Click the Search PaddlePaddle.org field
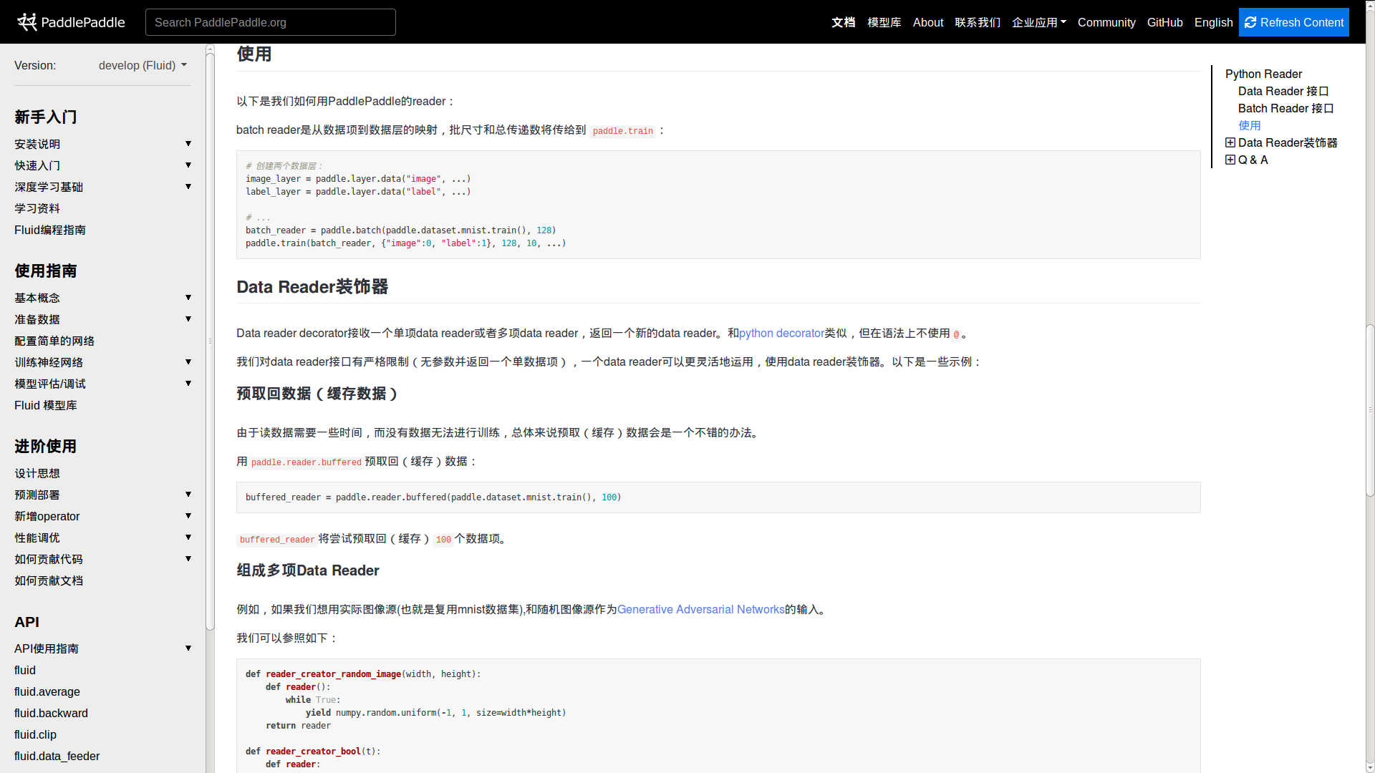Screen dimensions: 1375x773 click(x=270, y=22)
